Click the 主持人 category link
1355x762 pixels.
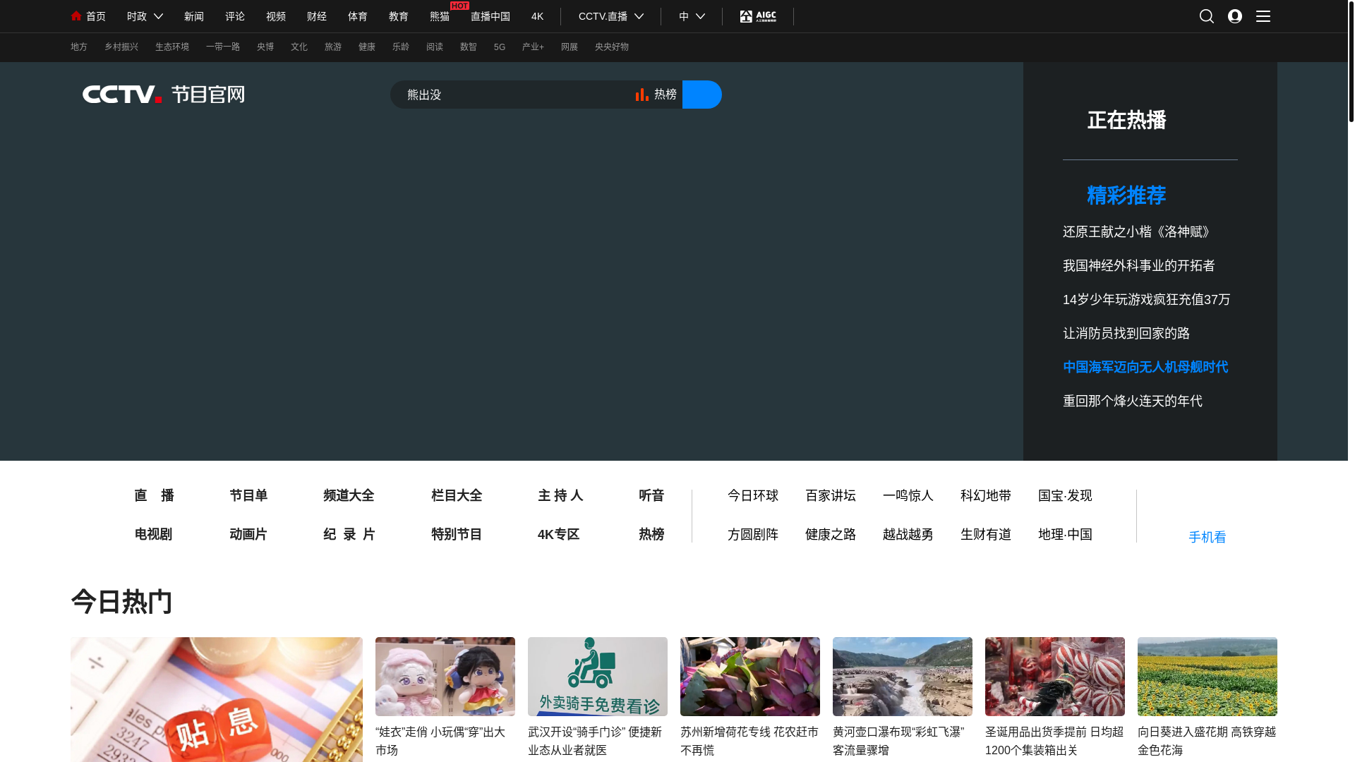tap(560, 495)
